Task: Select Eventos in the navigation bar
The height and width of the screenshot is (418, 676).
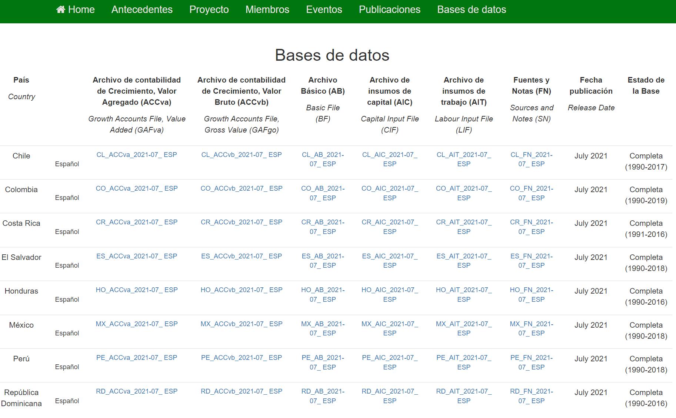Action: [324, 10]
